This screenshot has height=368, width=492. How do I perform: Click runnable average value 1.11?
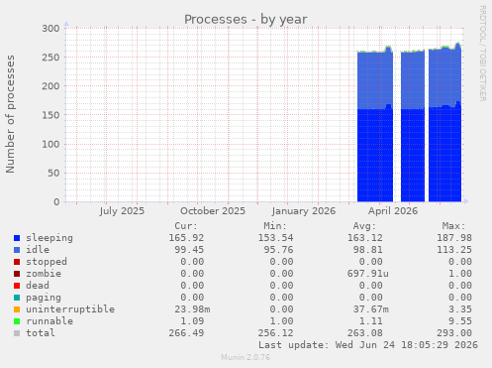click(371, 321)
